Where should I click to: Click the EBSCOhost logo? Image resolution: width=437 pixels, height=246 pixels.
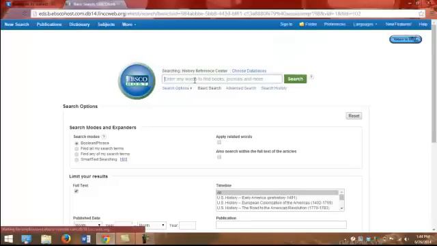click(x=137, y=81)
